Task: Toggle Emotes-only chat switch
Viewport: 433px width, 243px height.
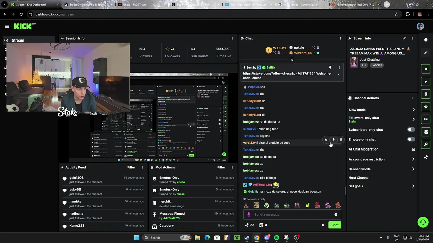Action: click(411, 139)
